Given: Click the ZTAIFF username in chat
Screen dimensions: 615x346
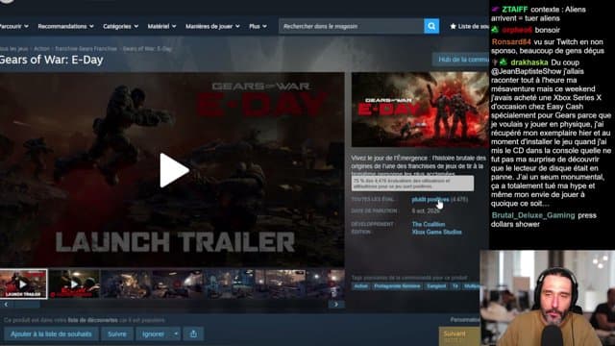Looking at the screenshot, I should (515, 10).
